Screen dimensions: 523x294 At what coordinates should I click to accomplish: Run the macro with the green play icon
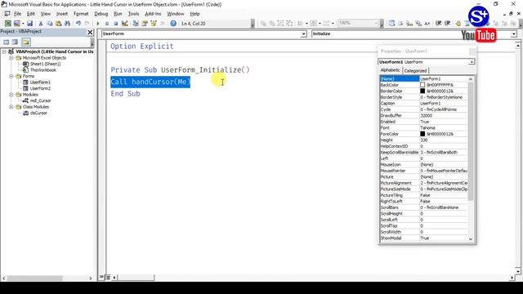pos(98,24)
